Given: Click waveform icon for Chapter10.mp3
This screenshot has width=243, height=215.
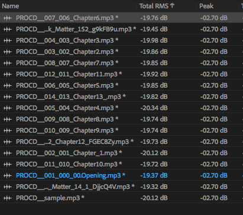Looking at the screenshot, I should pyautogui.click(x=8, y=164).
